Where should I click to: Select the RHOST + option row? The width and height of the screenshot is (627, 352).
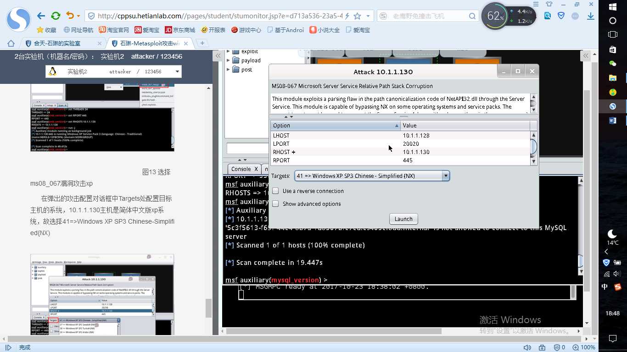(x=400, y=152)
